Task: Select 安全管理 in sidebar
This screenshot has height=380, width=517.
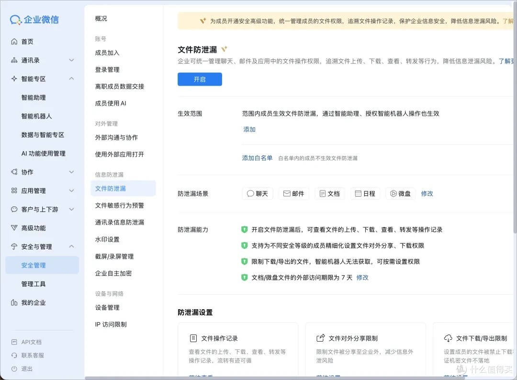Action: click(x=42, y=265)
